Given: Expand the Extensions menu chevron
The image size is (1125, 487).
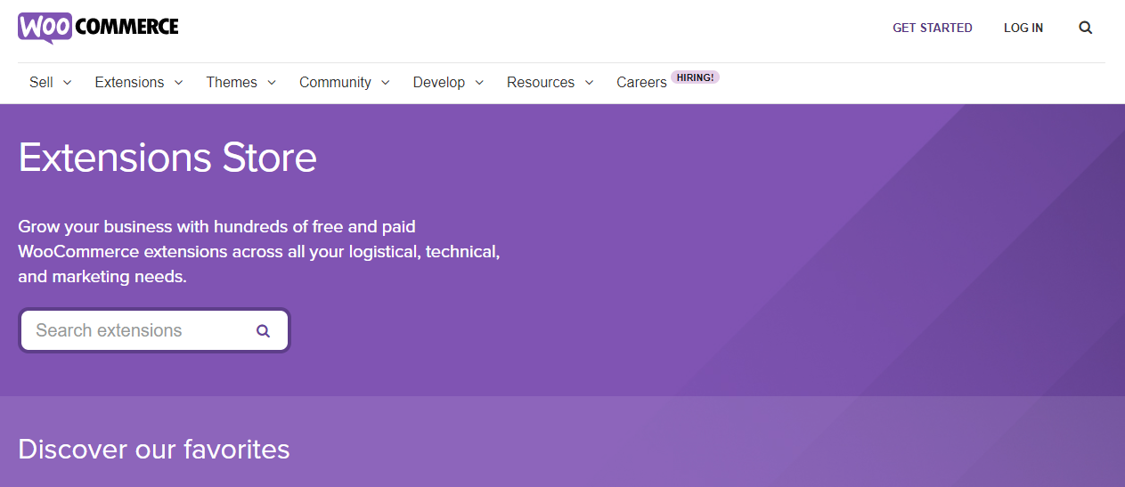Looking at the screenshot, I should coord(178,82).
